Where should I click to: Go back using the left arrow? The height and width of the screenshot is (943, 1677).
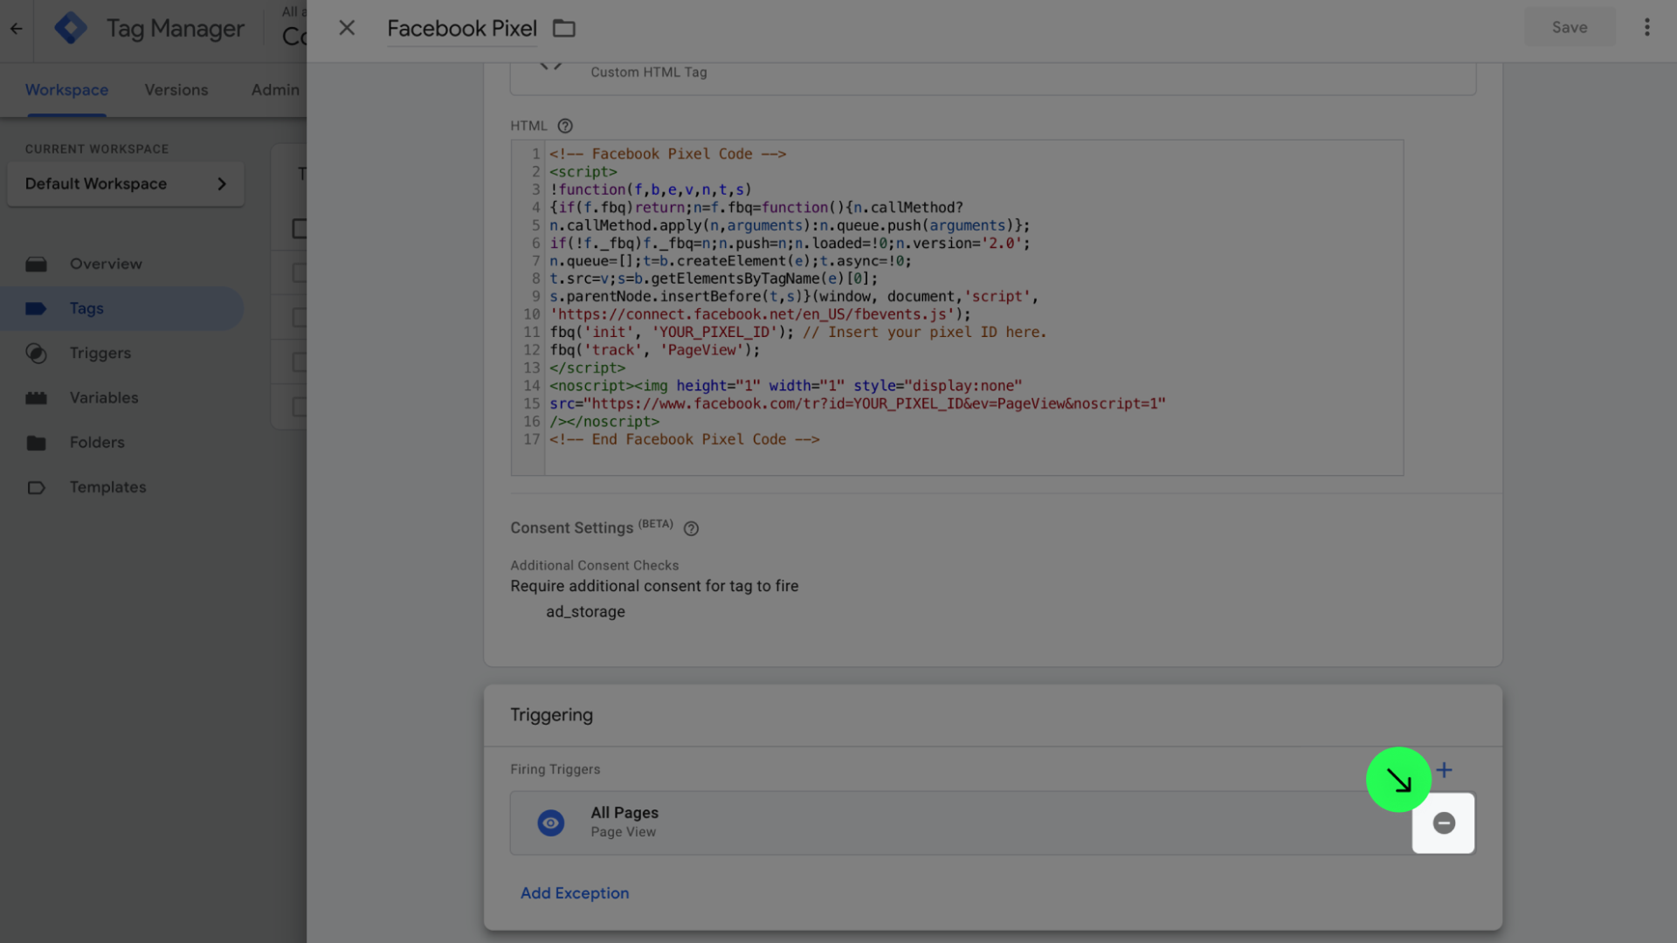point(17,28)
